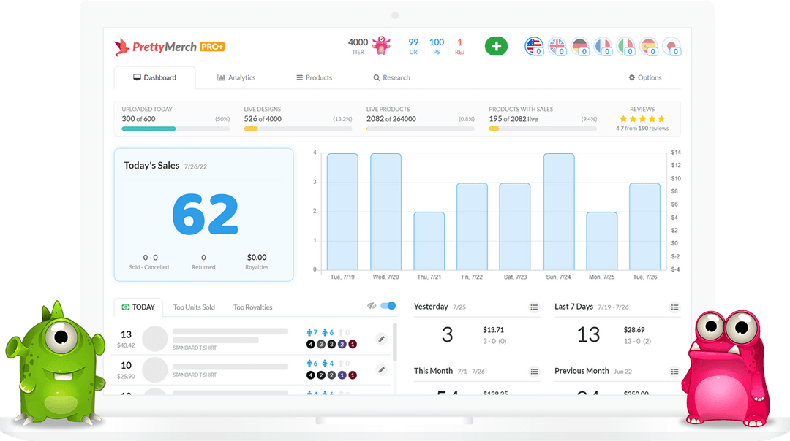Open the list menu beside Previous Month panel
Viewport: 790px width, 441px height.
click(x=674, y=372)
